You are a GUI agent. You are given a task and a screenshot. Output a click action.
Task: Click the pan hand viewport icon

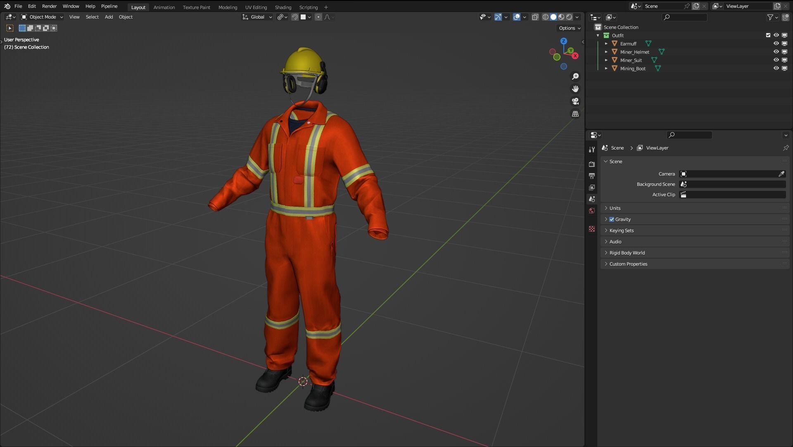[575, 89]
